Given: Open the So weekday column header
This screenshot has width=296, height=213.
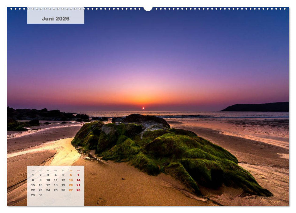Looking at the screenshot, I should click(78, 170).
